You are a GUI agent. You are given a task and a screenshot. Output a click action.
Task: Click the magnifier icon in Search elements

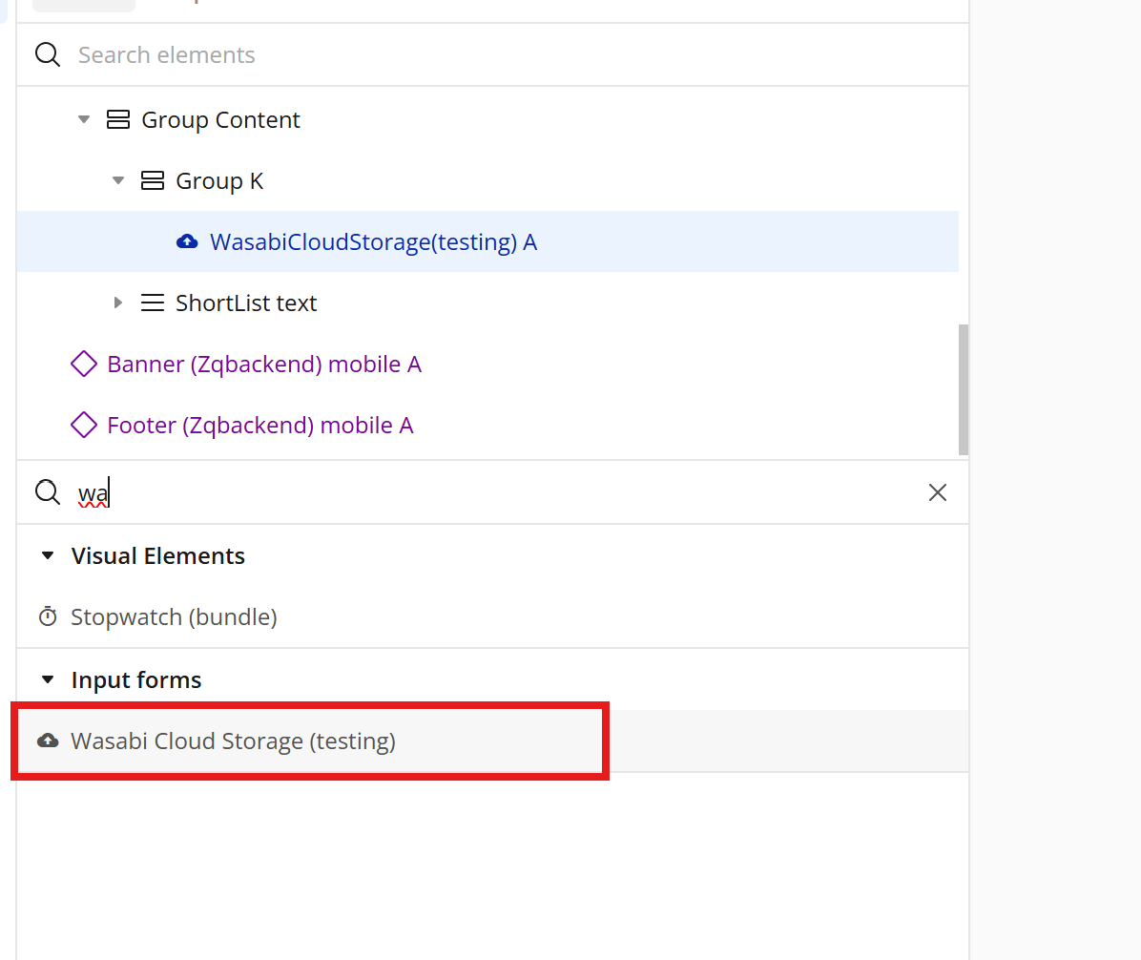click(x=48, y=55)
